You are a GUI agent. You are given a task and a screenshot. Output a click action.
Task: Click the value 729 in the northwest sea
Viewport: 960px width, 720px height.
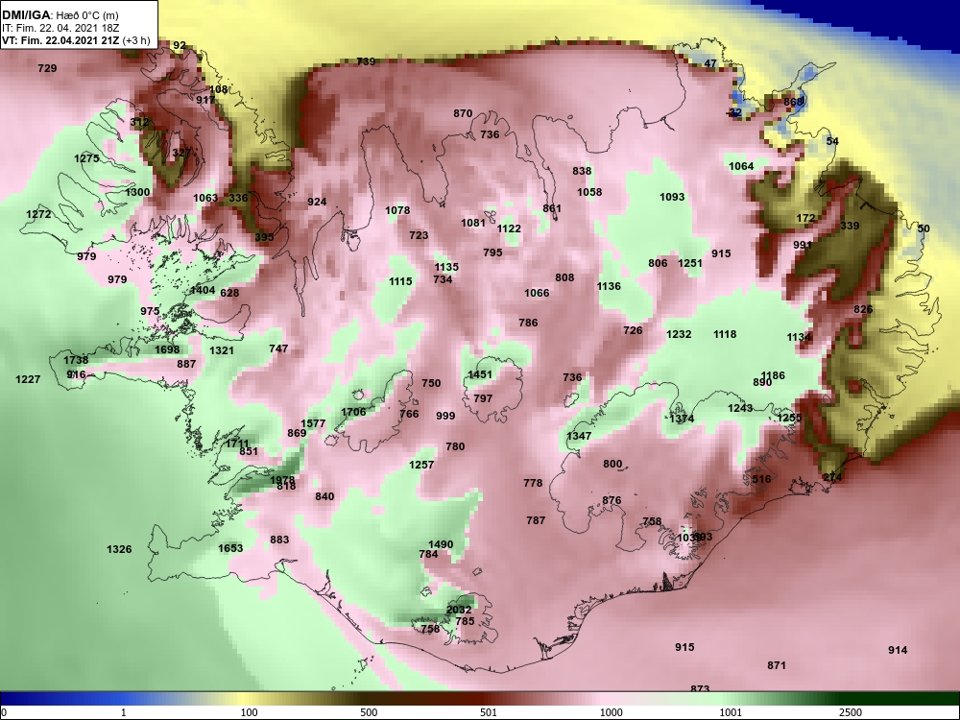pos(47,68)
